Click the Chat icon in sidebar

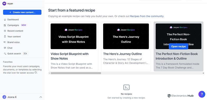point(5,48)
